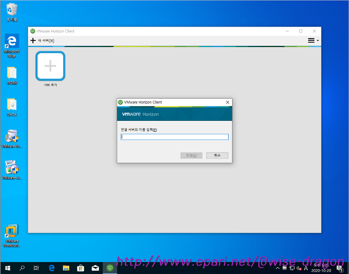Click the main window's VMware Horizon Client title icon
Screen dimensions: 349x274
click(x=33, y=31)
